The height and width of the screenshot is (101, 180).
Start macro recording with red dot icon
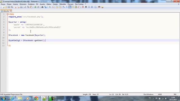[x=83, y=7]
